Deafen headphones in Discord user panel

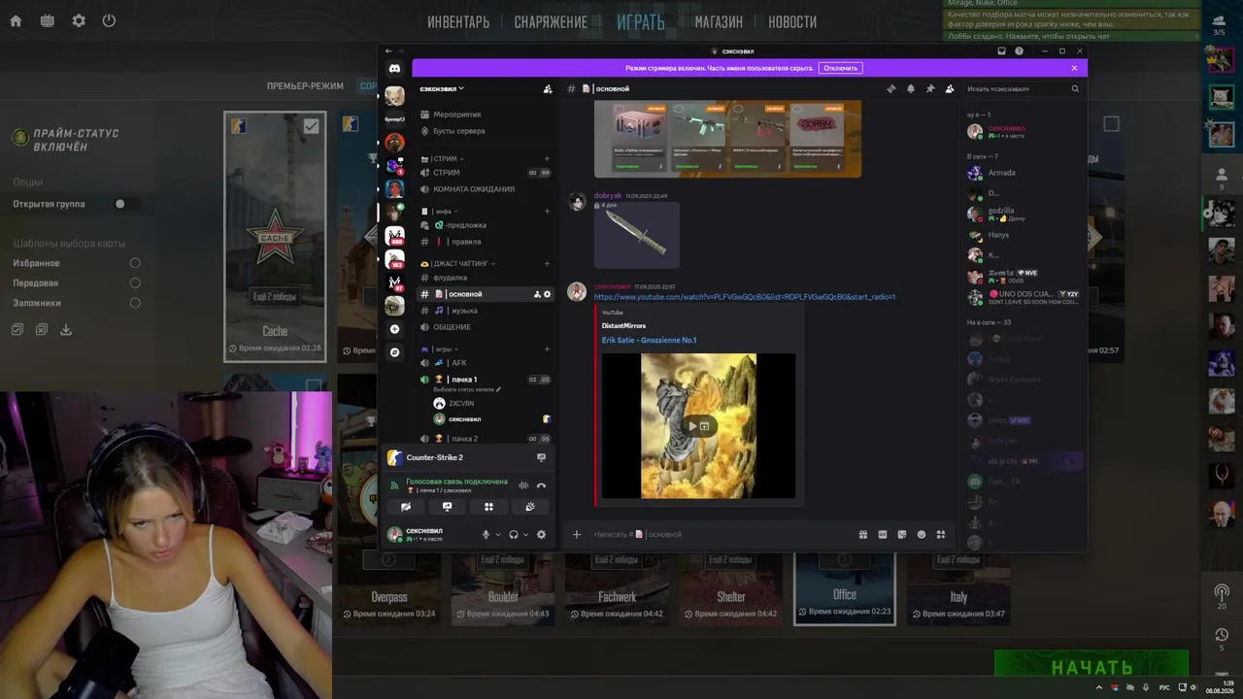point(514,534)
